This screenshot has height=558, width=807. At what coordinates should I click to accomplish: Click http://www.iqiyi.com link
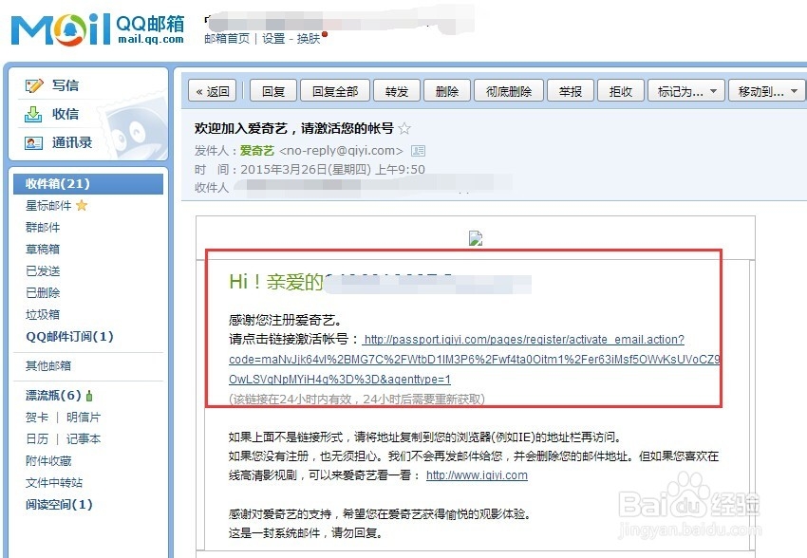(477, 475)
